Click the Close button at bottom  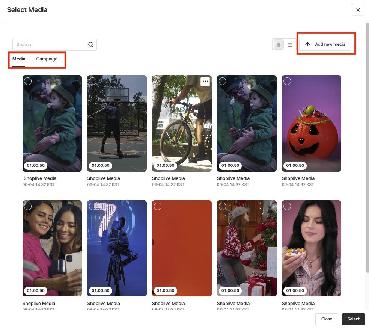(x=327, y=319)
